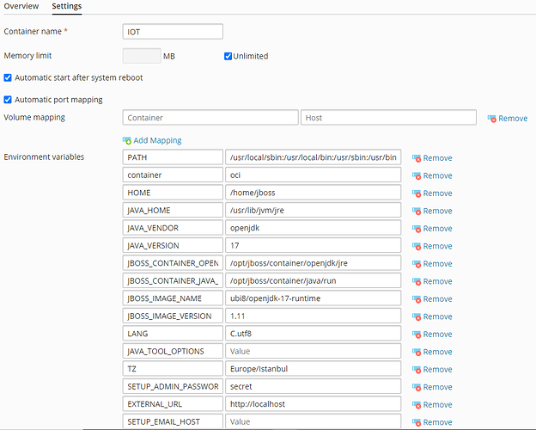The image size is (536, 430).
Task: Click the SETUP_ADMIN_PASSWOR value field secret
Action: [314, 386]
